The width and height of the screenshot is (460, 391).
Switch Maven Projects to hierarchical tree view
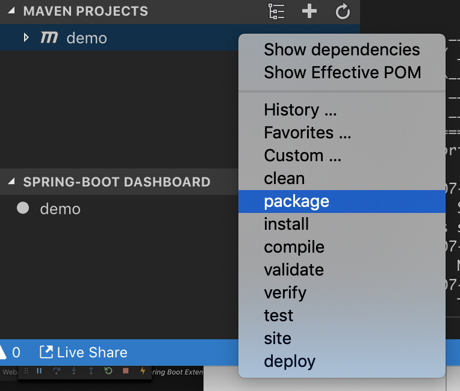[x=276, y=11]
